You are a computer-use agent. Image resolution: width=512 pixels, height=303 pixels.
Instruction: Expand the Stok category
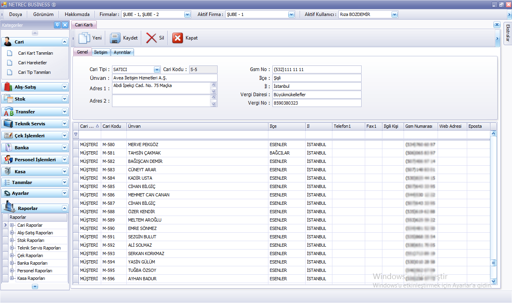[64, 99]
